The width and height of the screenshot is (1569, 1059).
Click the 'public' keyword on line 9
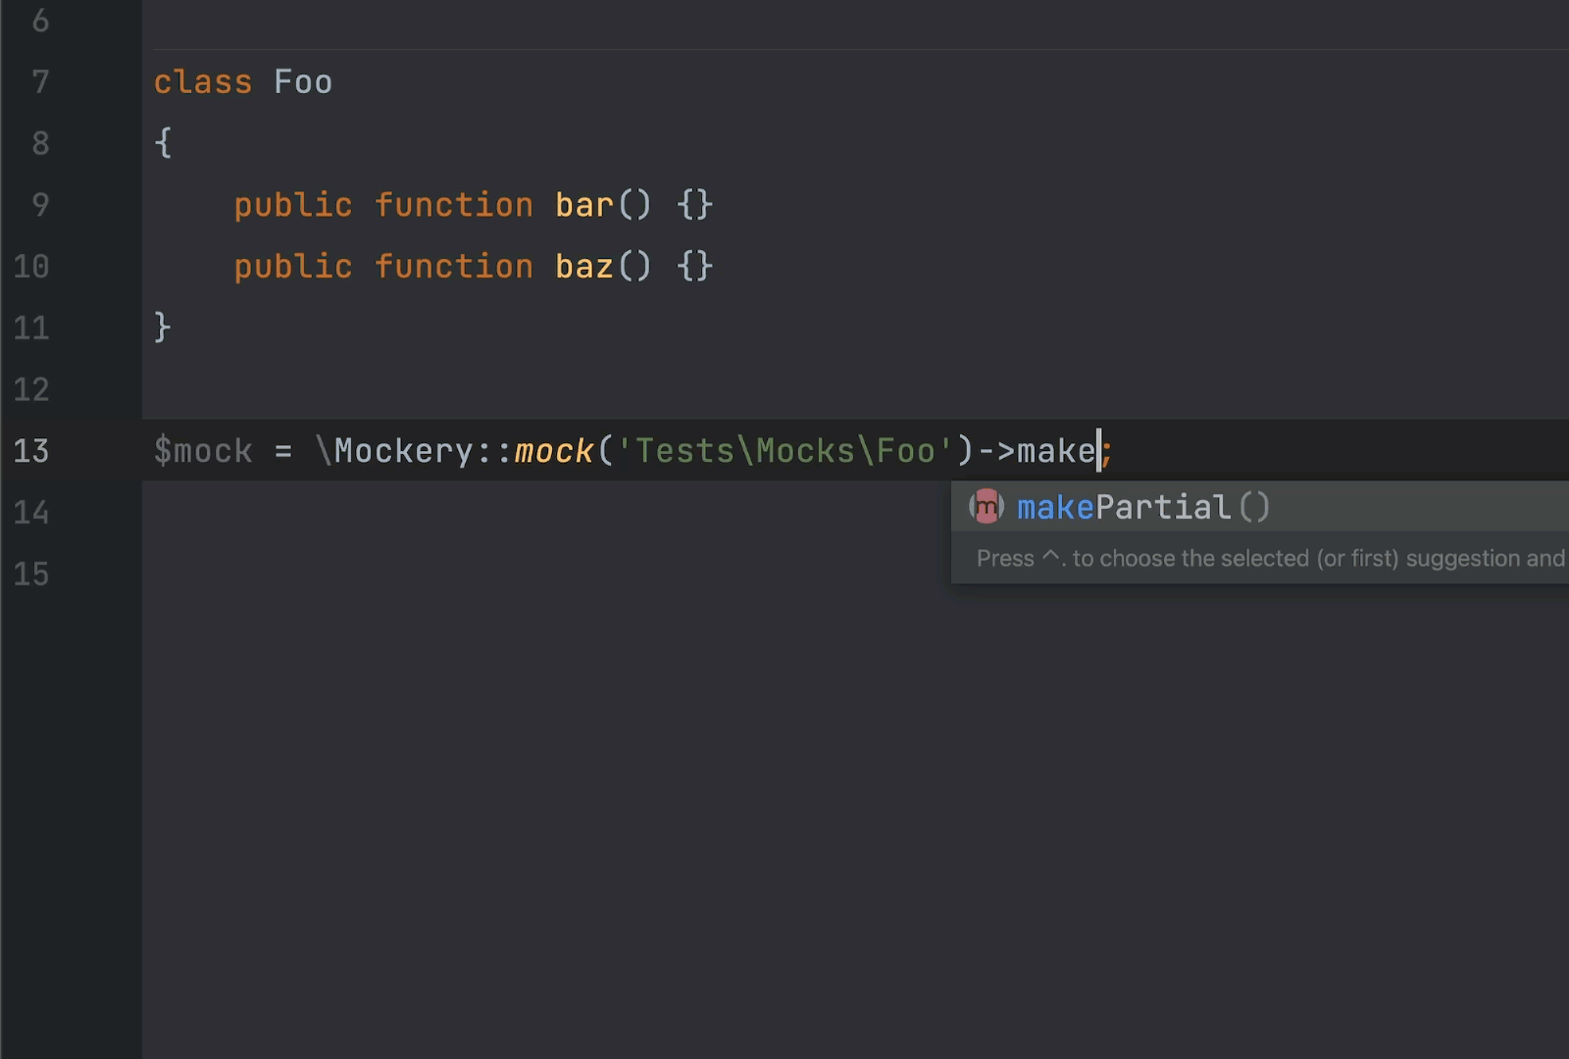click(x=293, y=205)
